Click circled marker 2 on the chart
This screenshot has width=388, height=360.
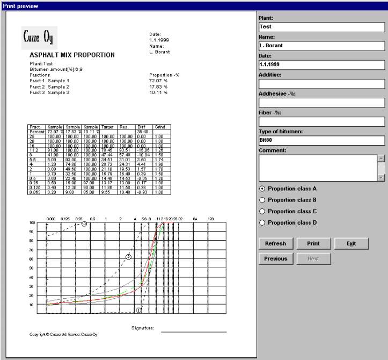(x=128, y=257)
